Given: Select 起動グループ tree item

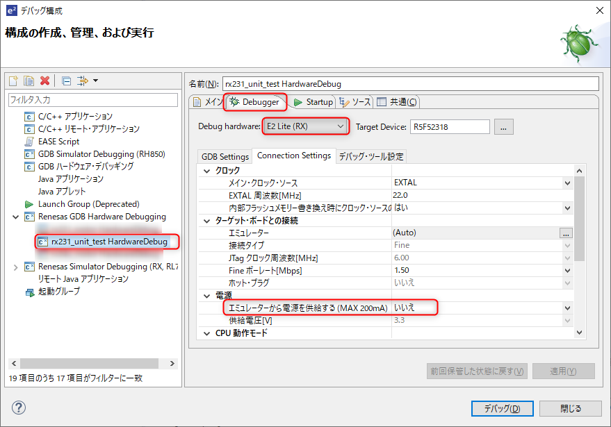Looking at the screenshot, I should click(59, 291).
